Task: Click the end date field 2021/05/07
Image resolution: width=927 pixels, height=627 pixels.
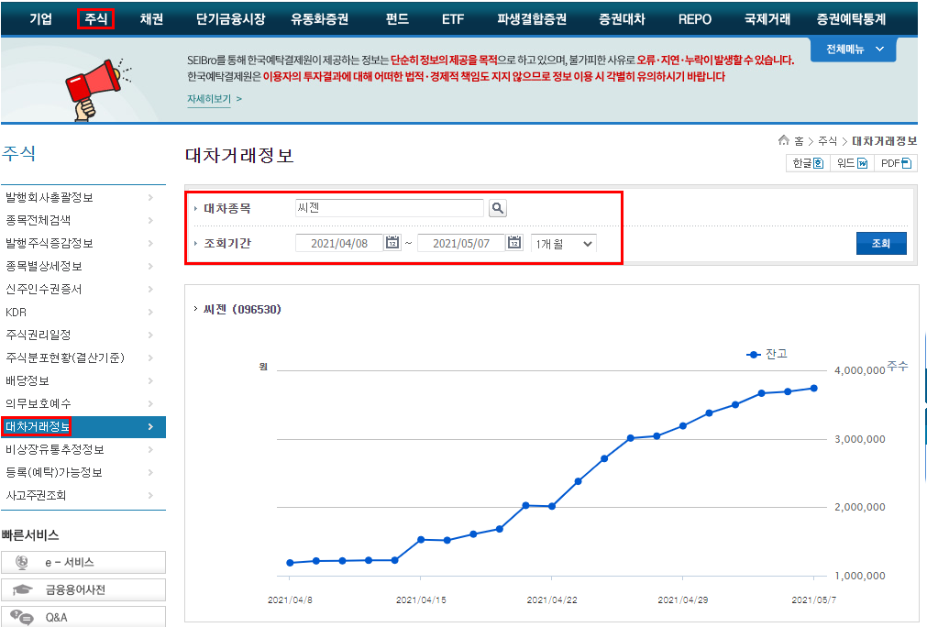Action: pyautogui.click(x=461, y=243)
